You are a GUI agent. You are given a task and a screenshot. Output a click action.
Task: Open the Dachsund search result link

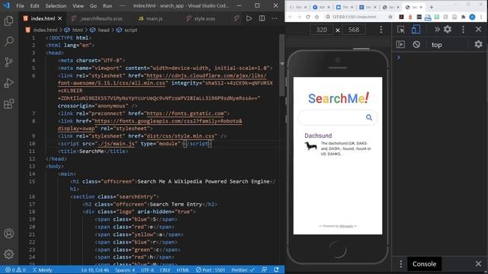[318, 135]
